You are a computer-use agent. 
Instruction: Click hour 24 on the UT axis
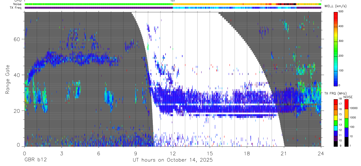pyautogui.click(x=321, y=153)
